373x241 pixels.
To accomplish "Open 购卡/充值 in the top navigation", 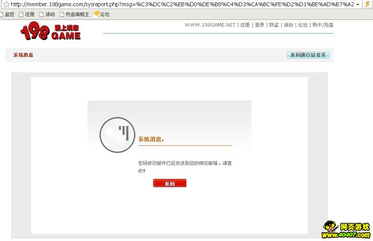I will click(x=323, y=25).
